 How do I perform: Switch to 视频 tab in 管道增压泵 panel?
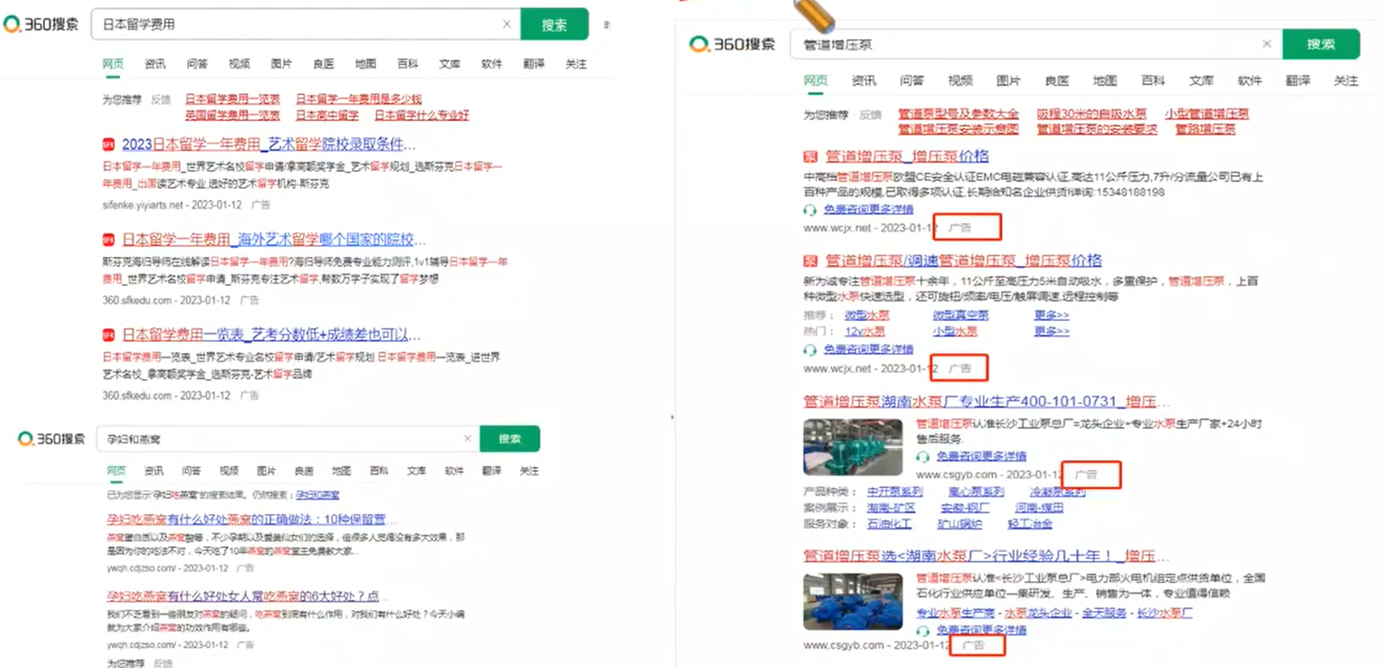[x=959, y=80]
